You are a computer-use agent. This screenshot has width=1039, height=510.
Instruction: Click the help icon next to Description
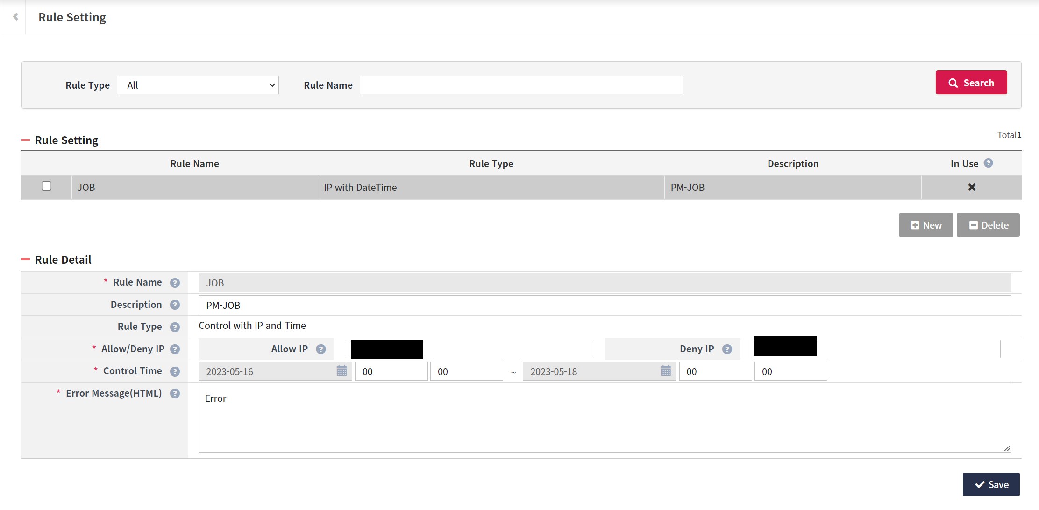pyautogui.click(x=175, y=304)
